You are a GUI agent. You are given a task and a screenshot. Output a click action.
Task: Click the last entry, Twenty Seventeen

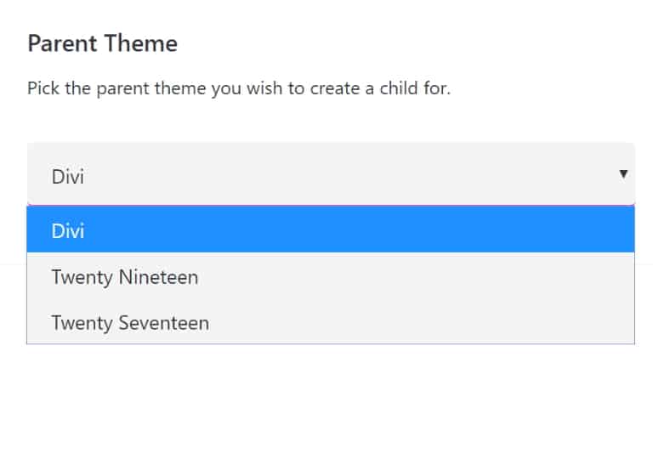pos(331,322)
